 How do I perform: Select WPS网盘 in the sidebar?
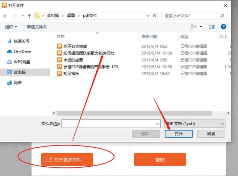pos(19,62)
